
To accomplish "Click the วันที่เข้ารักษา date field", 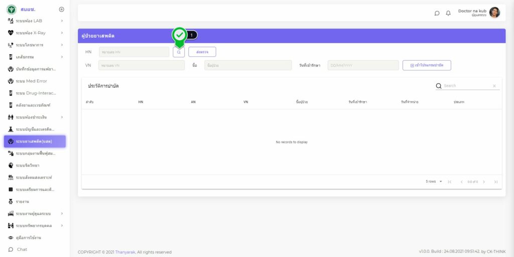I will pos(363,65).
